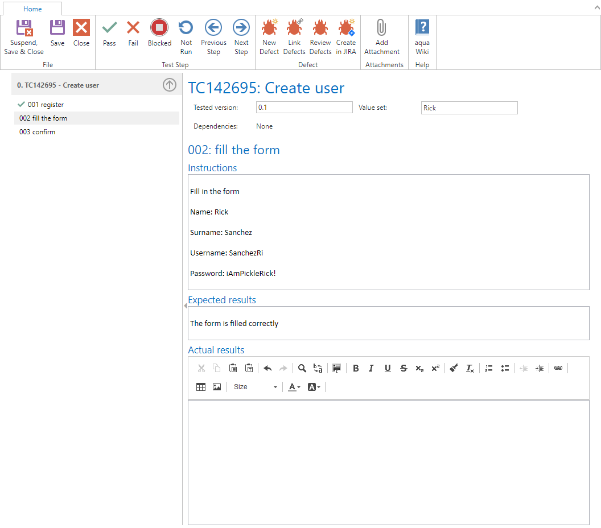Open the text color dropdown
This screenshot has height=528, width=601.
coord(294,387)
